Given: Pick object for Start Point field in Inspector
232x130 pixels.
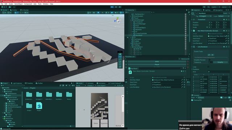Looking at the screenshot, I should point(228,39).
